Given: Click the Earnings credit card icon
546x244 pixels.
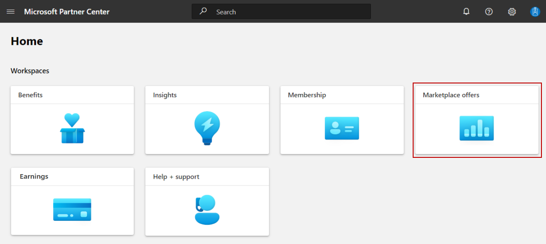Looking at the screenshot, I should tap(72, 210).
